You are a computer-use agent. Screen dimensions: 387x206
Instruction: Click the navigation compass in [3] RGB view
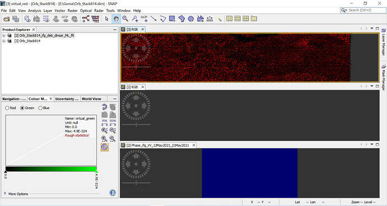[136, 48]
